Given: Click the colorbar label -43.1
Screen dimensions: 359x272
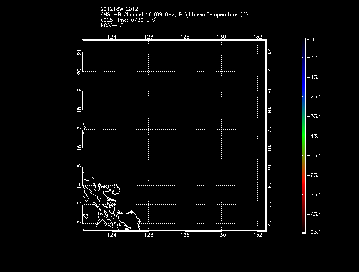Looking at the screenshot, I should (313, 136).
